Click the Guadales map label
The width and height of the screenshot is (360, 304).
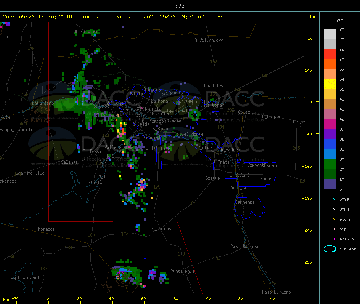pyautogui.click(x=214, y=86)
